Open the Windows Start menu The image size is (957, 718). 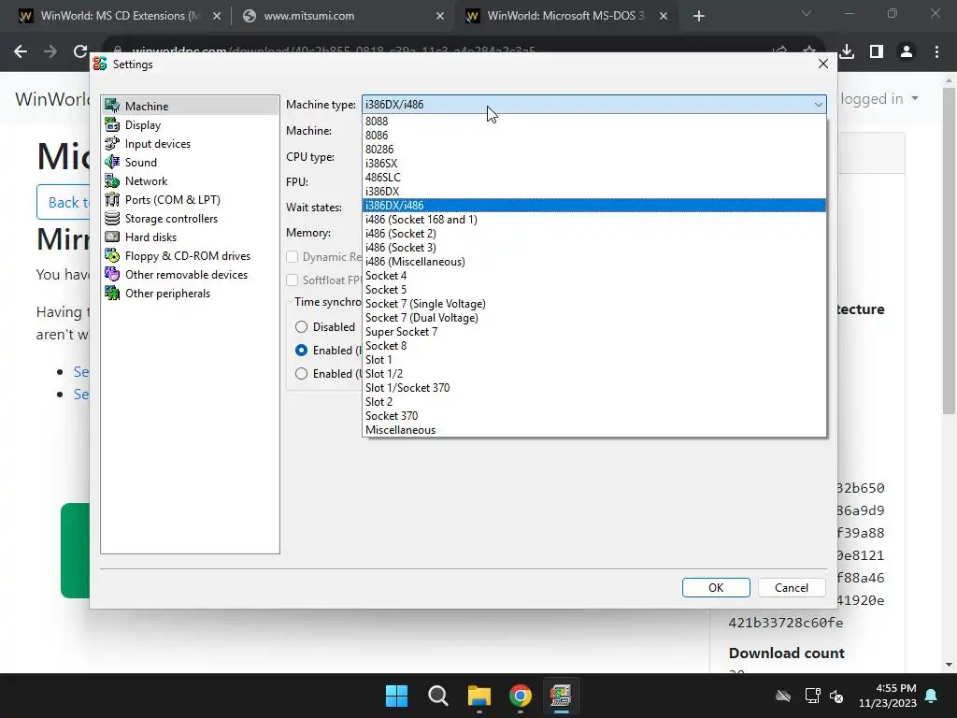(396, 696)
